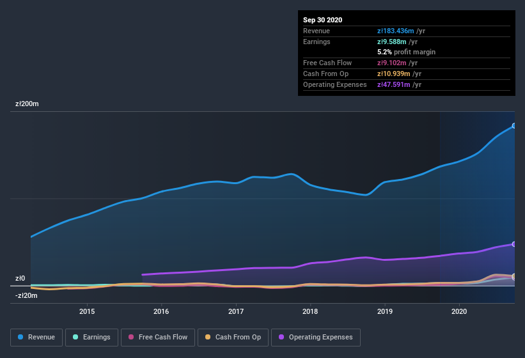
Task: Click the zł0 y-axis label
Action: (x=20, y=278)
